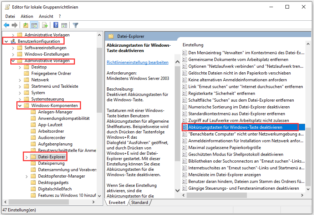Click folder icon next to Desktopgadgets

33,182
